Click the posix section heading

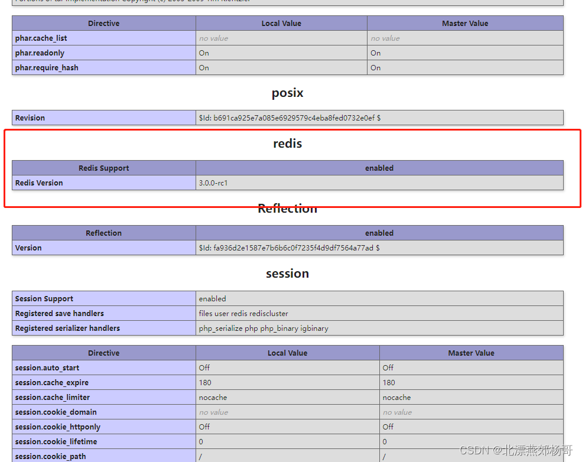pos(288,93)
